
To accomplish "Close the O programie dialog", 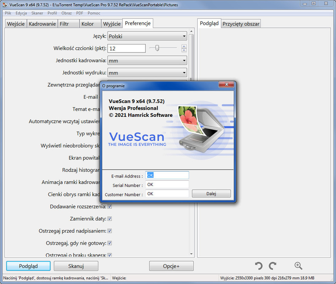I will [x=226, y=84].
